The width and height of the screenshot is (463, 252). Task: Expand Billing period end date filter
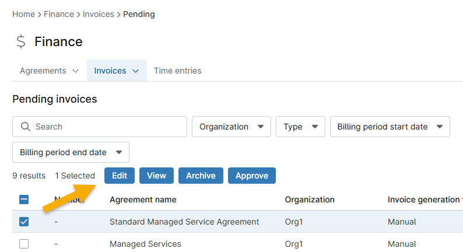click(x=71, y=152)
